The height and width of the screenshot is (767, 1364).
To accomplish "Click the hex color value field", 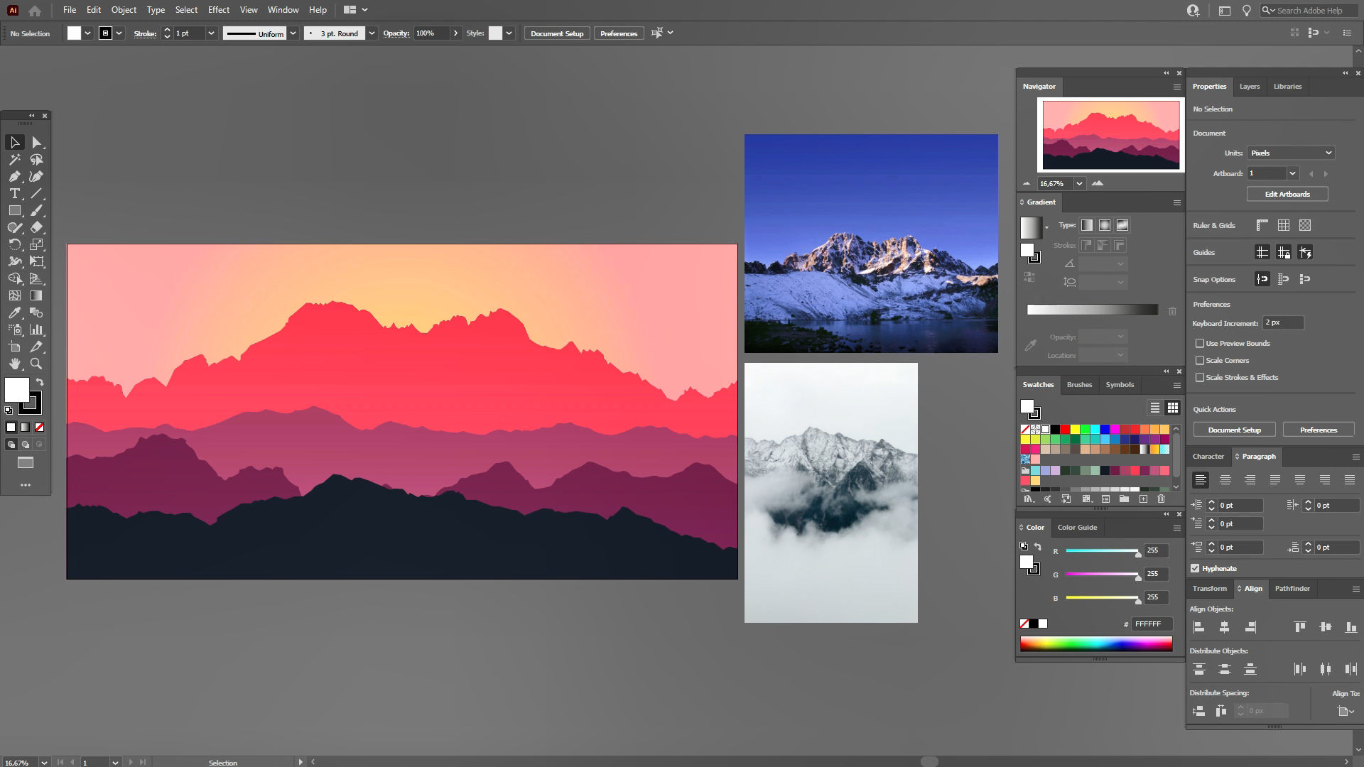I will point(1151,624).
